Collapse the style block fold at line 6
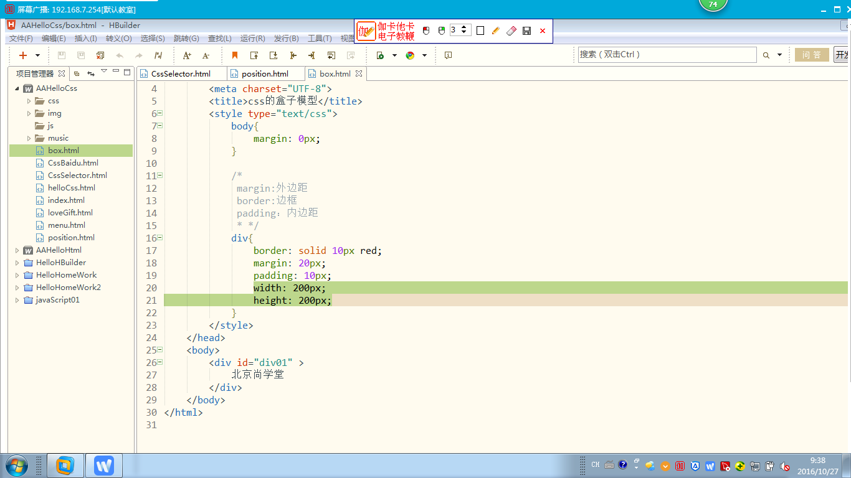This screenshot has height=478, width=851. 160,113
